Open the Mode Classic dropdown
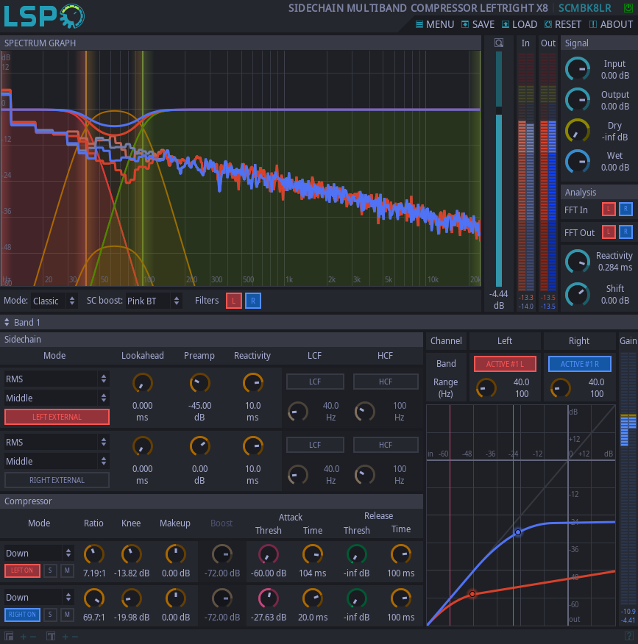The image size is (638, 644). tap(54, 301)
